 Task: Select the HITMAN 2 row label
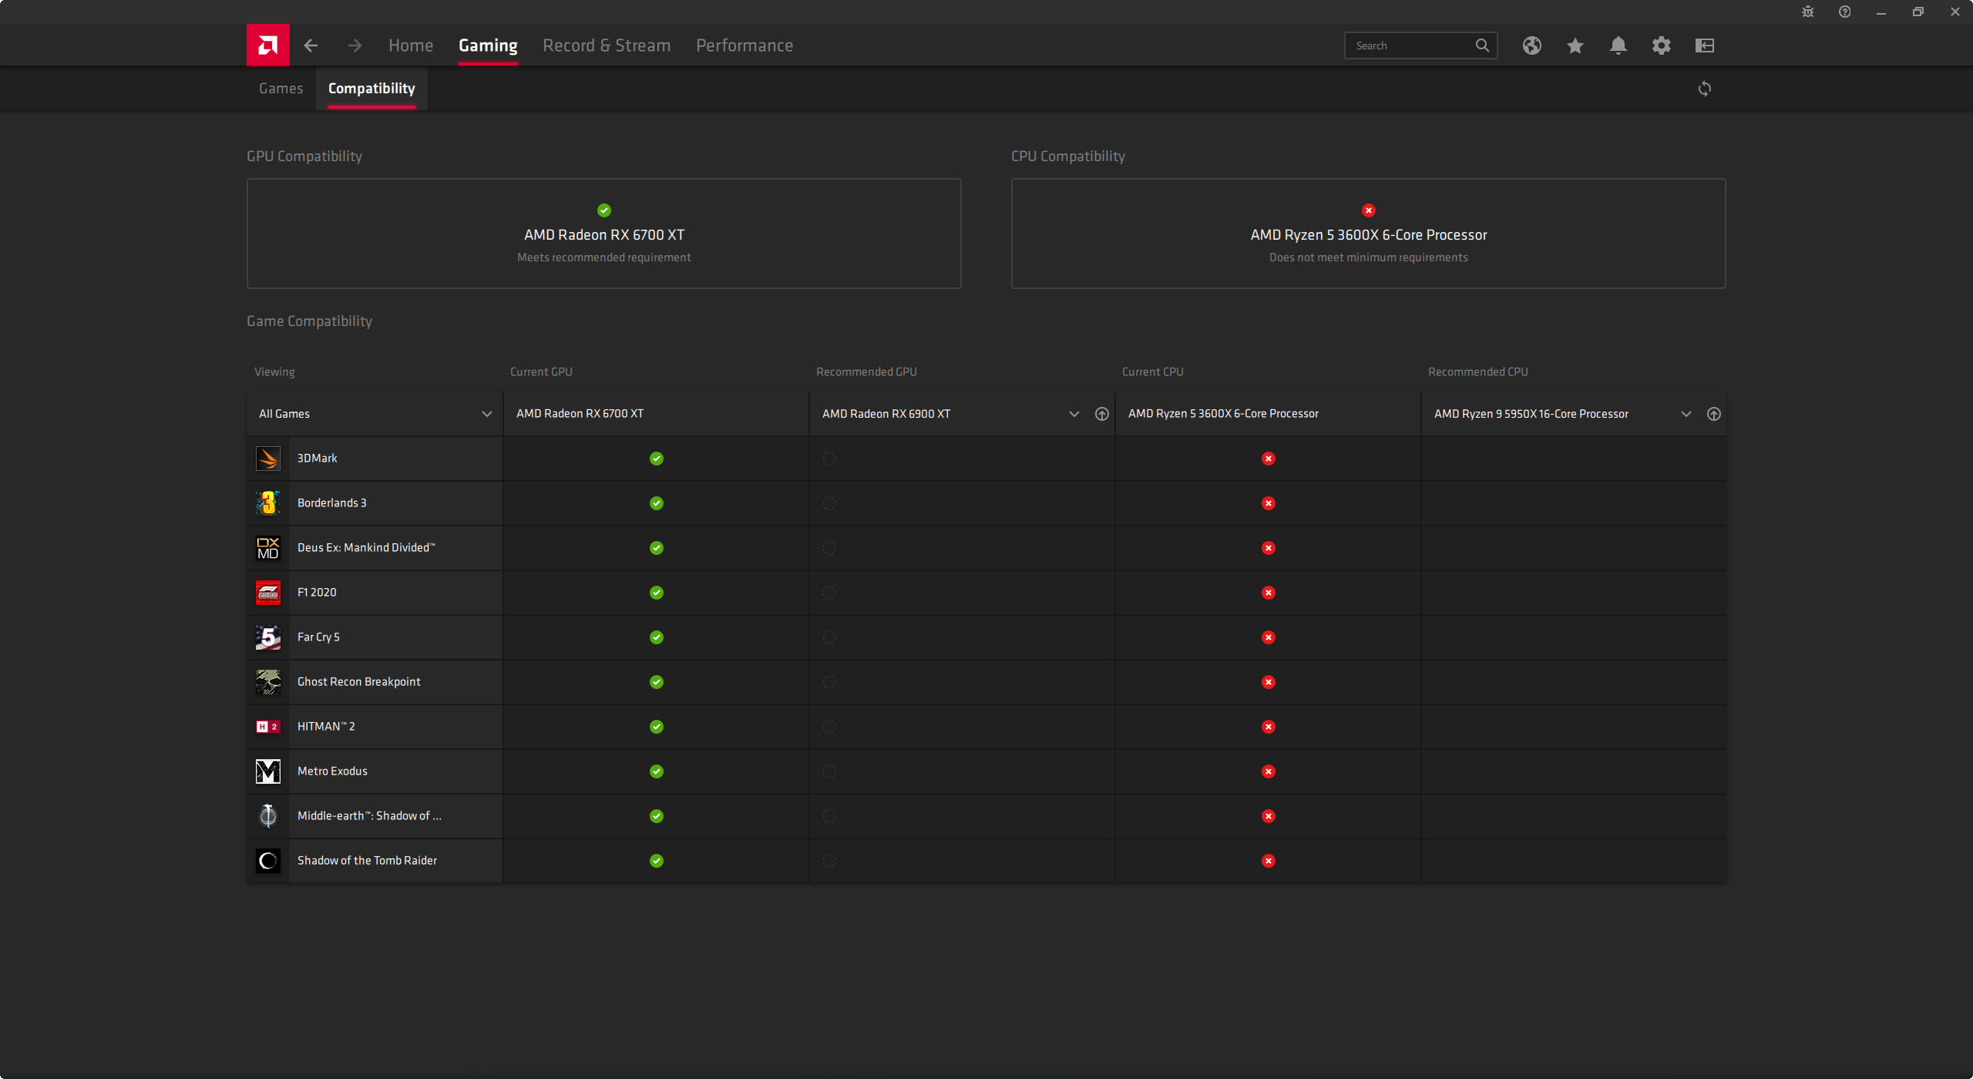click(x=326, y=727)
